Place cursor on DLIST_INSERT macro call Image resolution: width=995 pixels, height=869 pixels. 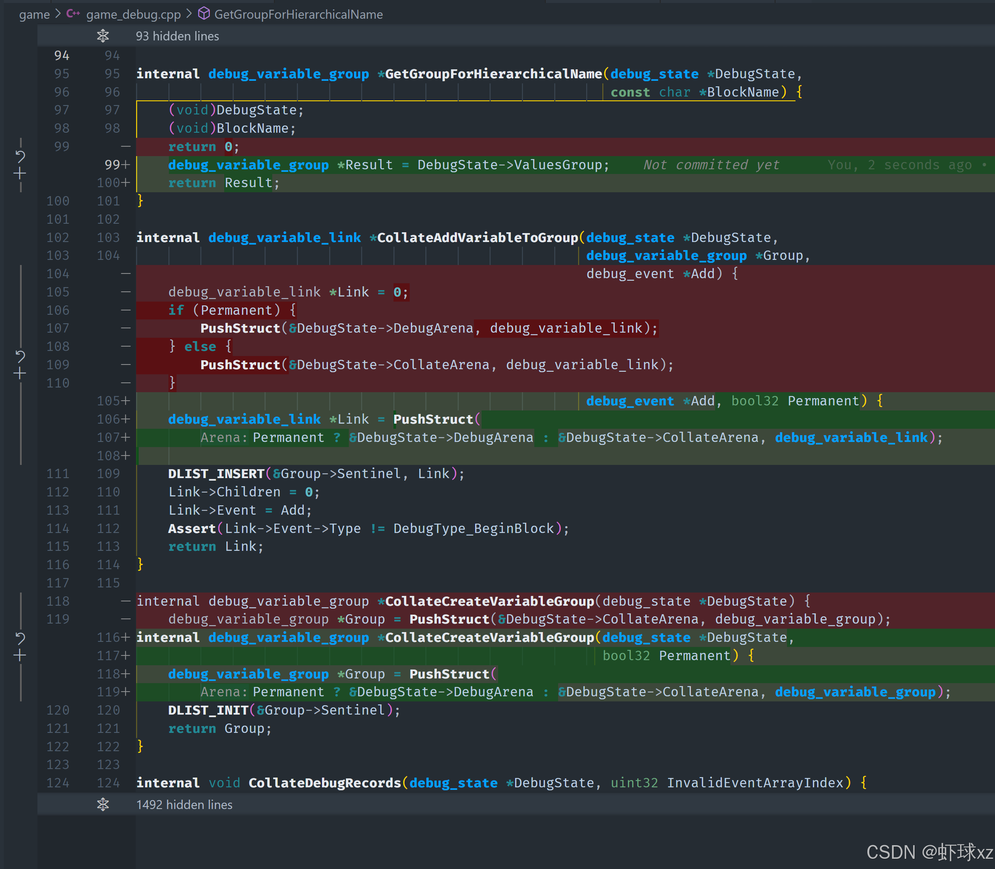[216, 474]
